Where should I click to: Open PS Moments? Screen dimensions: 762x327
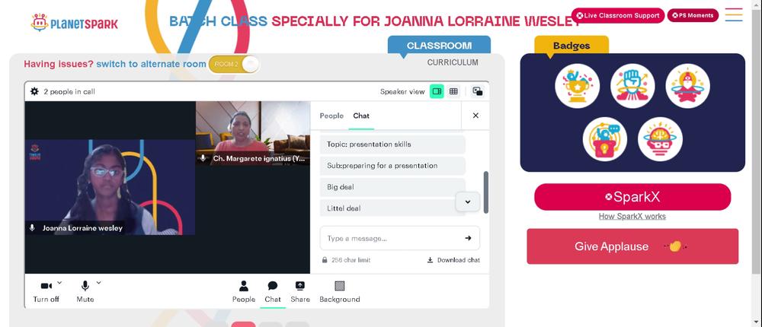click(693, 15)
